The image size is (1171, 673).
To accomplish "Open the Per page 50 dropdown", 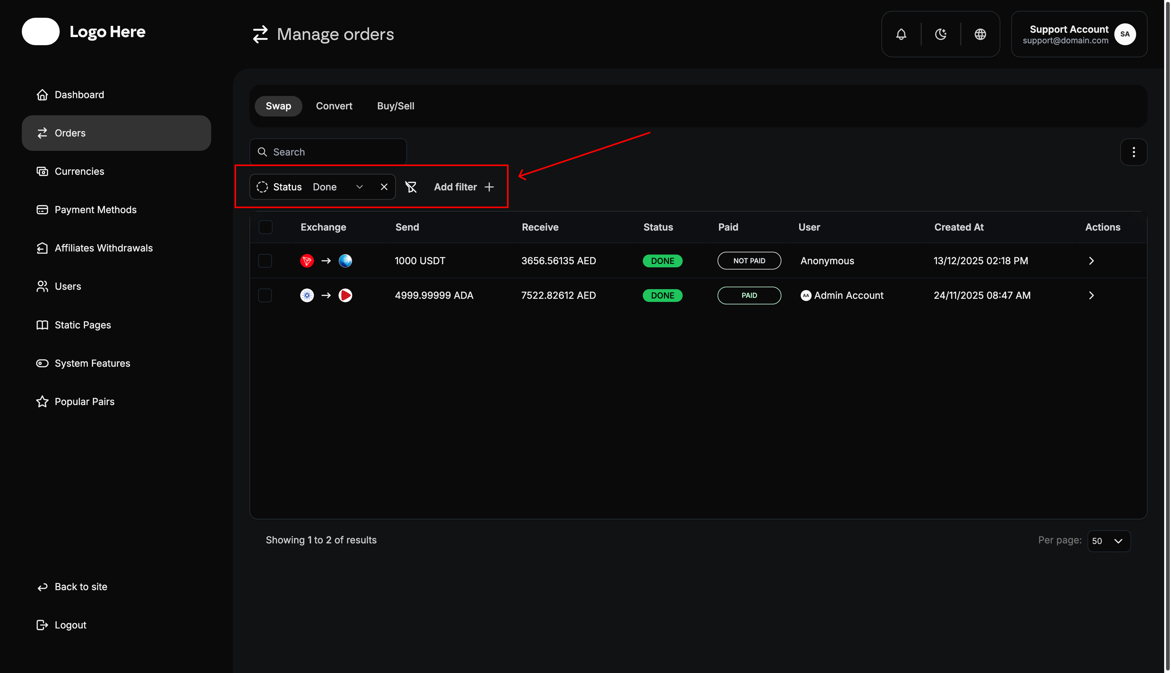I will pos(1109,541).
